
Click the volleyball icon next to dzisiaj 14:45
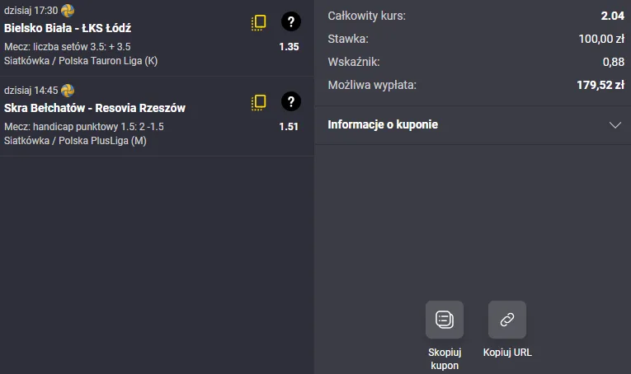tap(68, 91)
